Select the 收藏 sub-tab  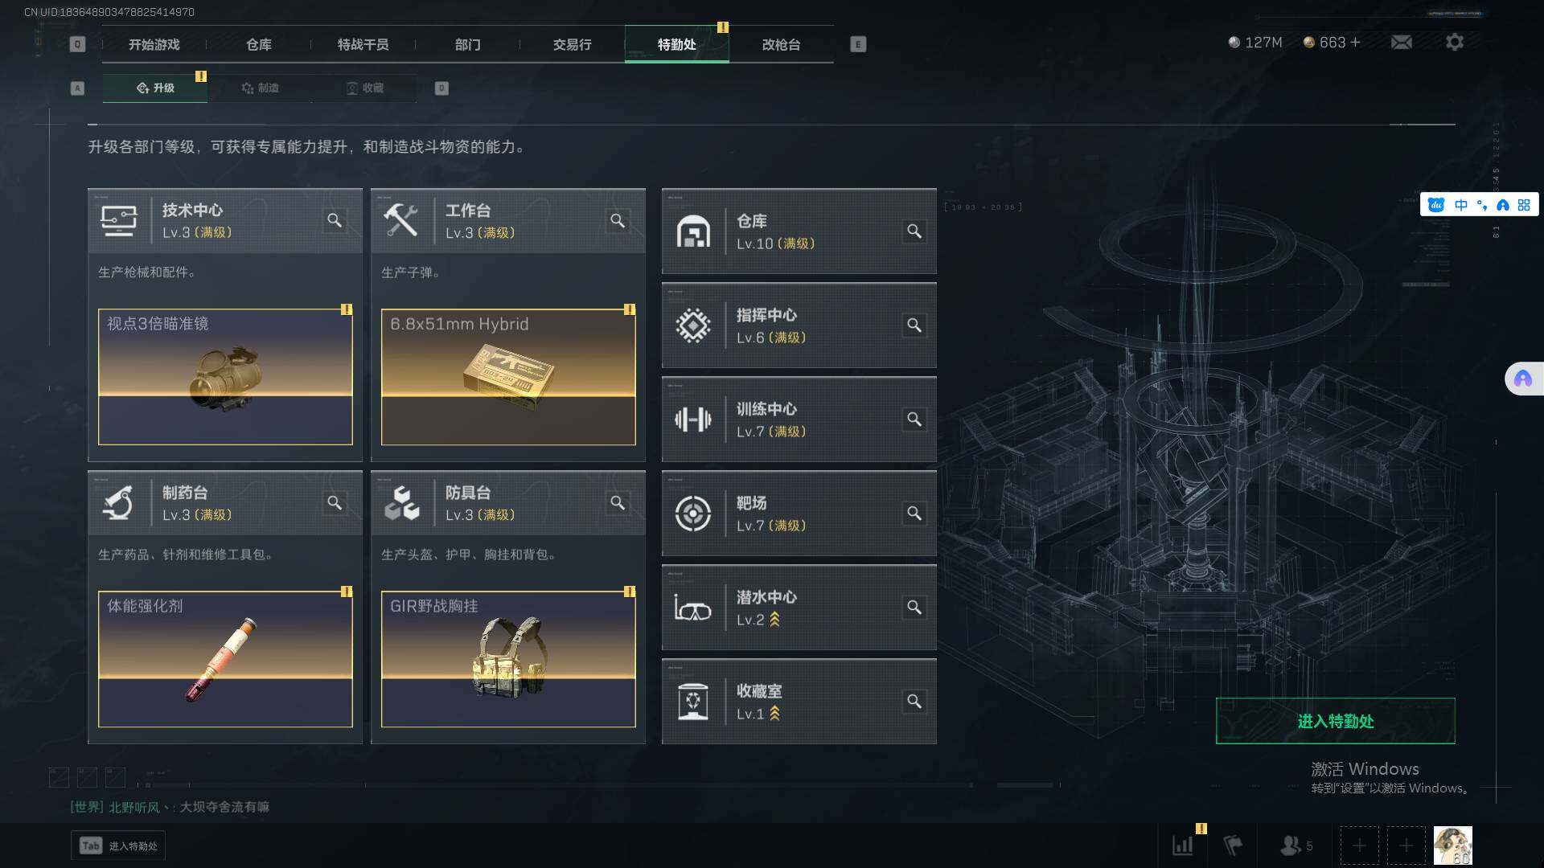364,88
